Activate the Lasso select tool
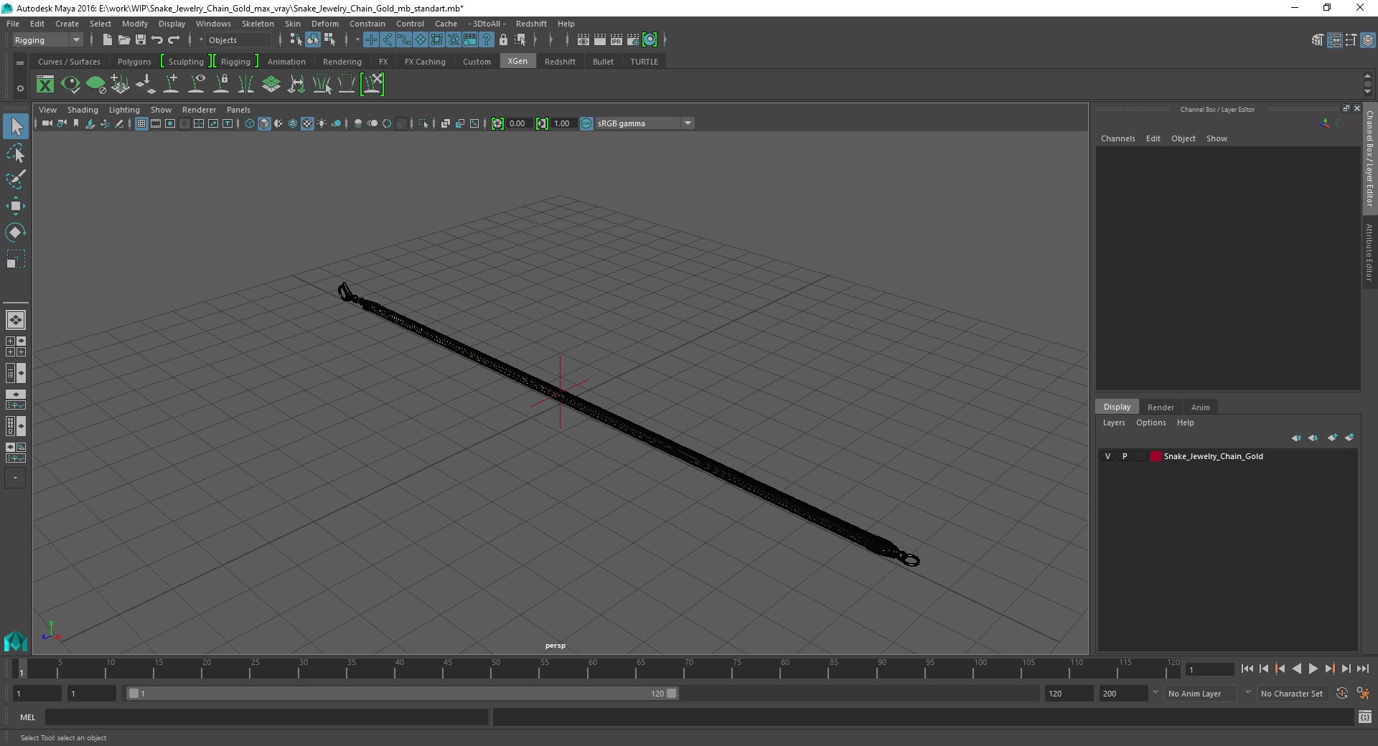 click(16, 154)
